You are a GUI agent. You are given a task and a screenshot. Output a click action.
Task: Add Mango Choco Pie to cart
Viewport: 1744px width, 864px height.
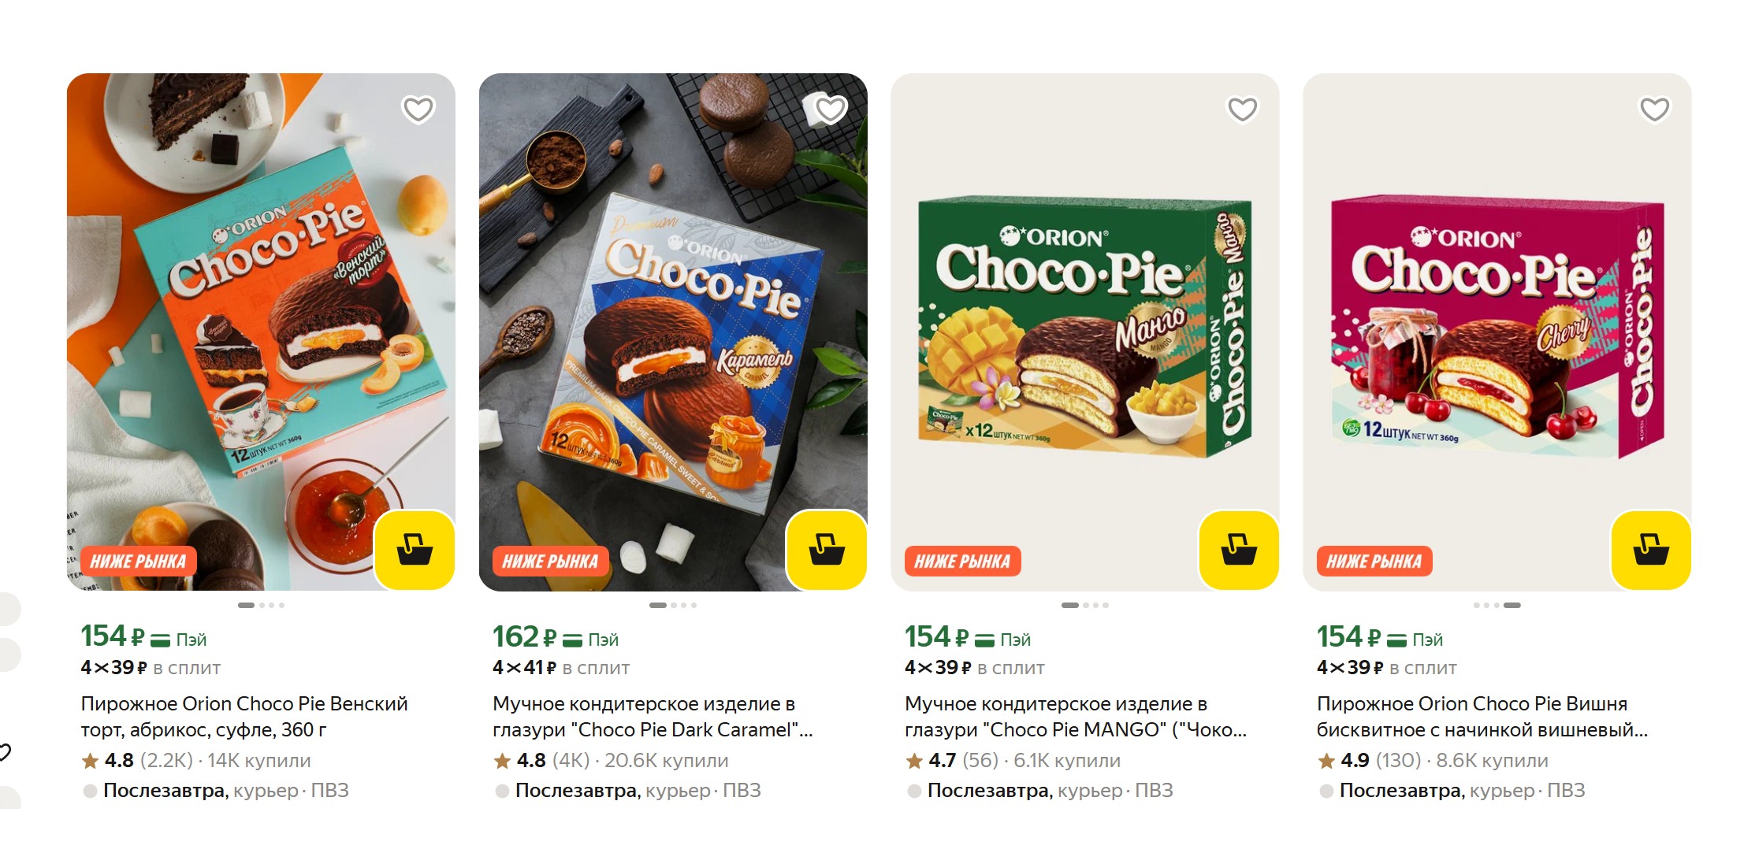click(x=1239, y=549)
